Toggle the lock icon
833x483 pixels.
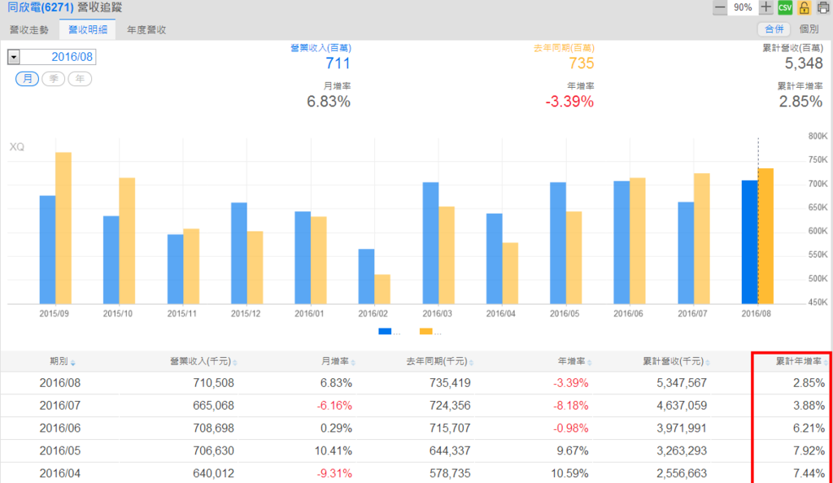[x=804, y=7]
